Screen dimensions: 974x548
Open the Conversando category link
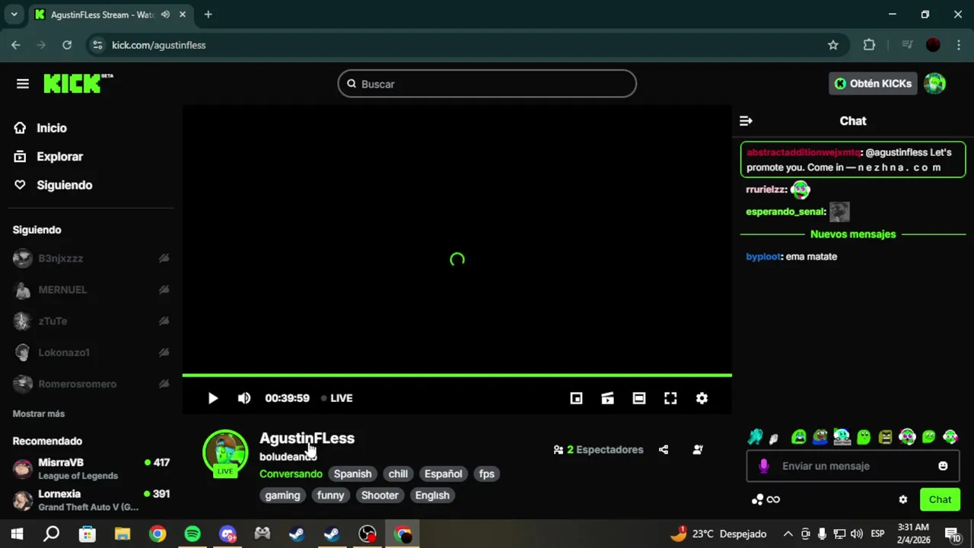pyautogui.click(x=291, y=474)
